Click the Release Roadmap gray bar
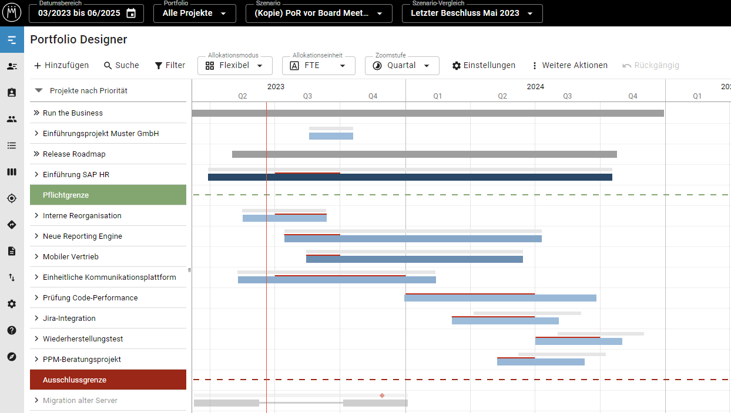 point(424,154)
